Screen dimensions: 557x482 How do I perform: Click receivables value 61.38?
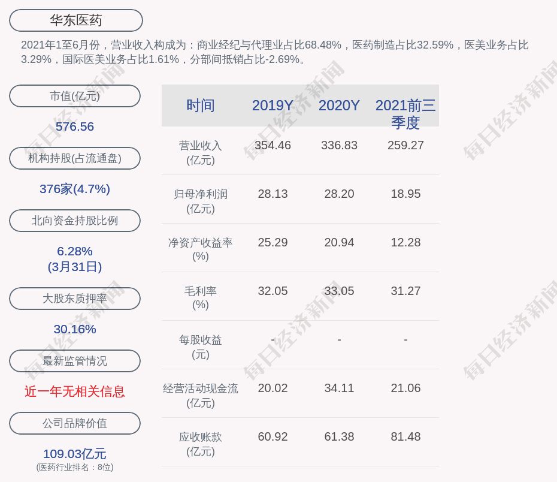point(339,437)
